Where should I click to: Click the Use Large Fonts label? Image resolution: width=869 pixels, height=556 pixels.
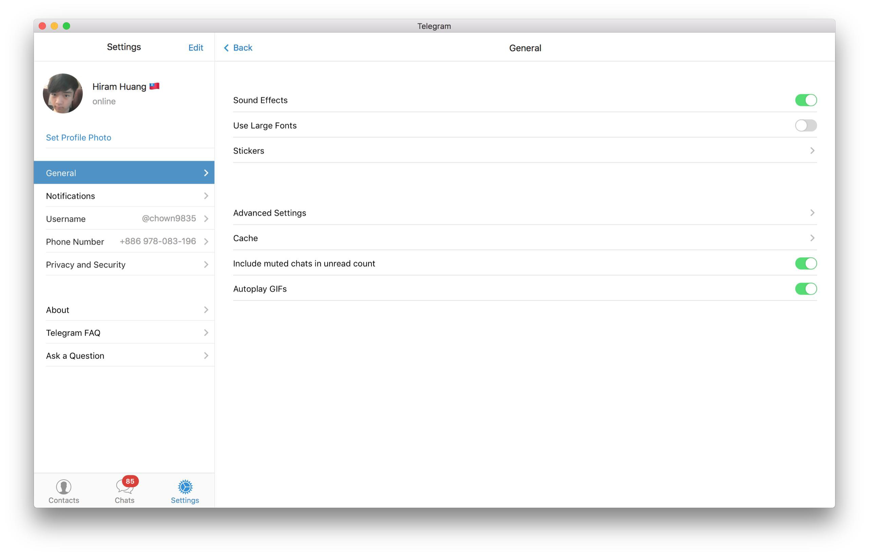tap(265, 125)
